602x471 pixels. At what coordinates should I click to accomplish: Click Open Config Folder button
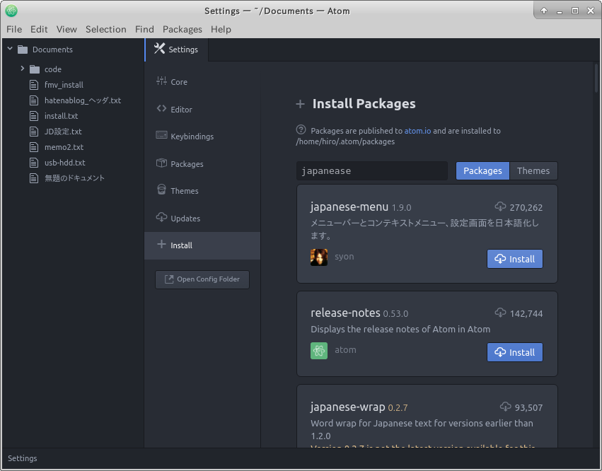(202, 279)
